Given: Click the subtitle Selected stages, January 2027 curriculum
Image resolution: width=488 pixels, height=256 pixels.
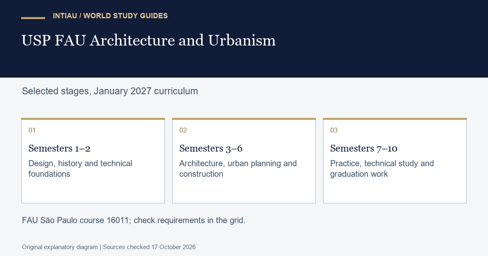Looking at the screenshot, I should tap(110, 91).
